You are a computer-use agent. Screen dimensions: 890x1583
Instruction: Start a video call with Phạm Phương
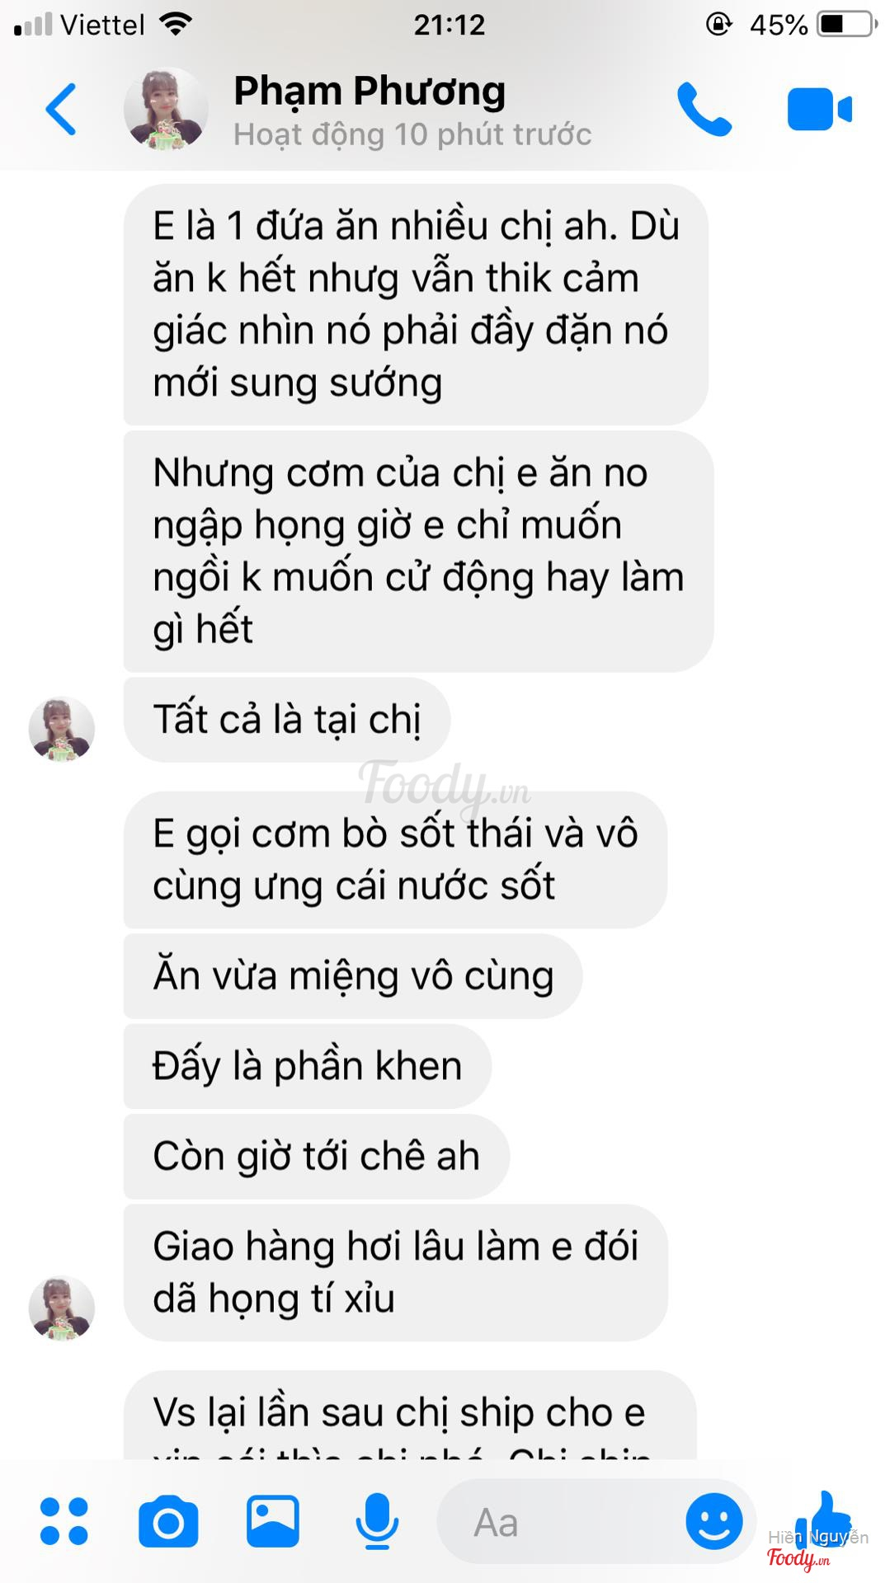click(x=819, y=109)
